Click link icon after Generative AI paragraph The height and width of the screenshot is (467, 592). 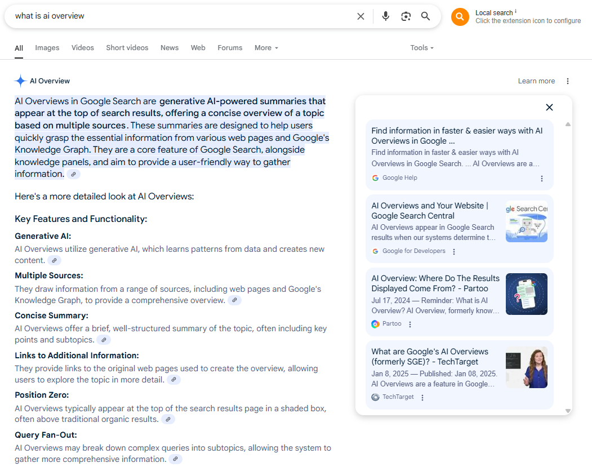pyautogui.click(x=55, y=260)
